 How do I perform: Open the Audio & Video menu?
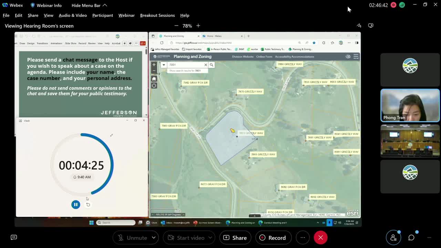pyautogui.click(x=73, y=15)
